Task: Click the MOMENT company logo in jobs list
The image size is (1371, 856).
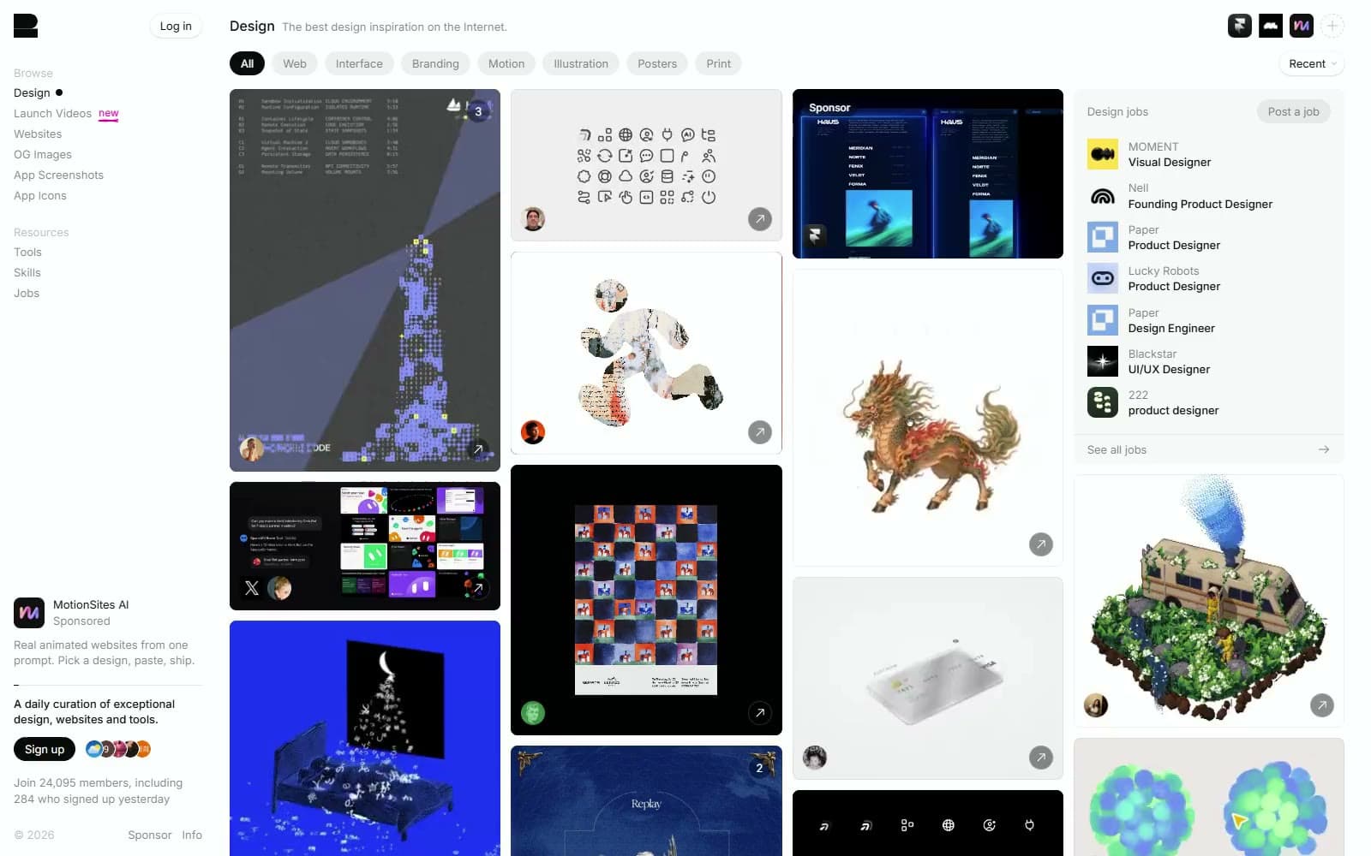Action: pyautogui.click(x=1102, y=154)
